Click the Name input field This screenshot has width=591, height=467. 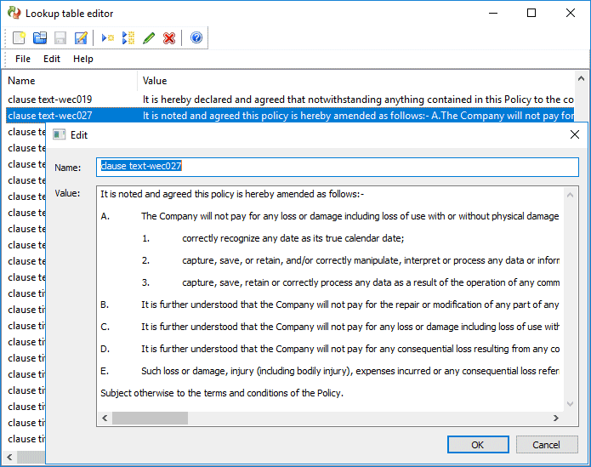338,167
